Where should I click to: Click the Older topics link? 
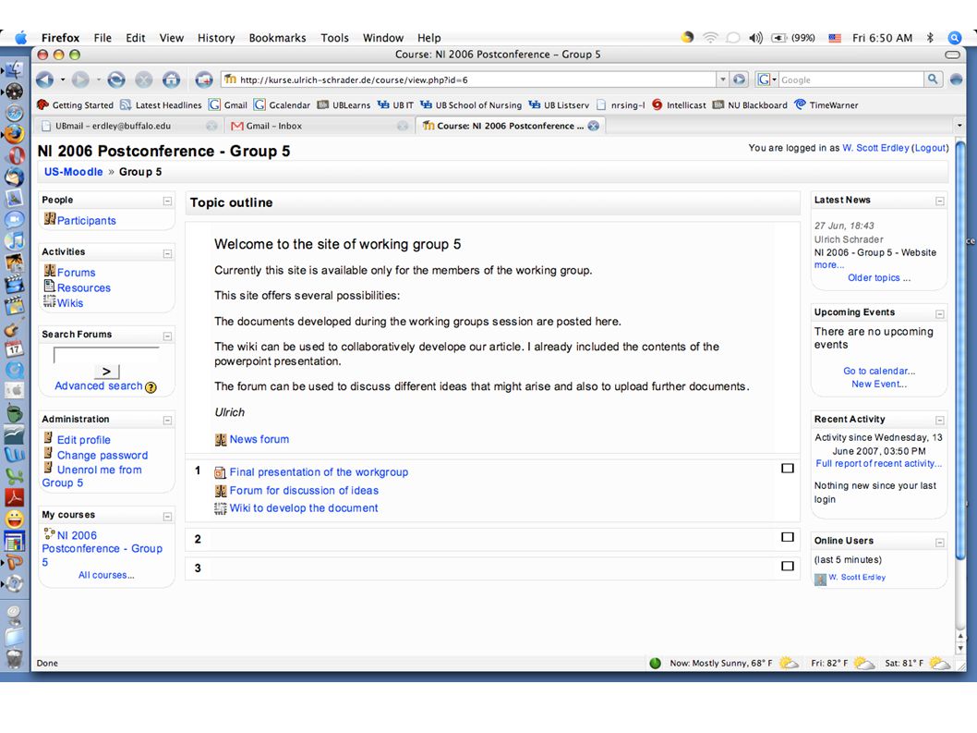[x=879, y=277]
